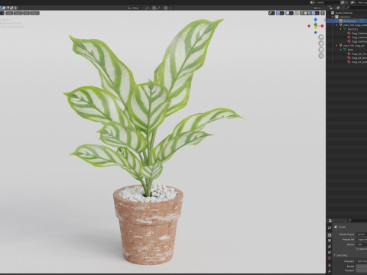Expand the highlighted Background object arrow
The image size is (367, 275).
[336, 21]
